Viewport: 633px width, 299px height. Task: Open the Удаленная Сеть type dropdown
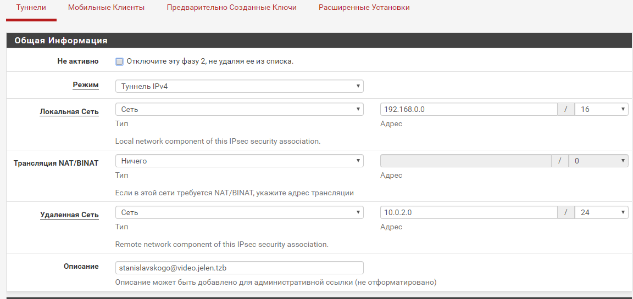(240, 212)
